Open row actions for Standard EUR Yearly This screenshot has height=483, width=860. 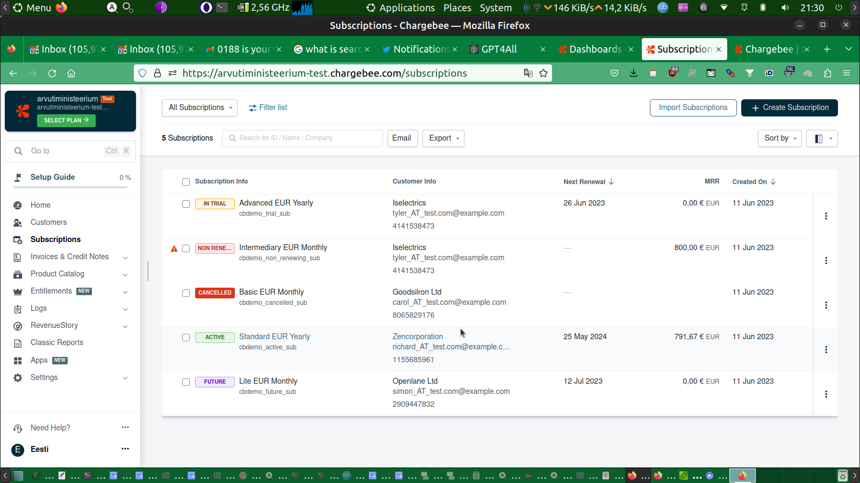tap(826, 350)
